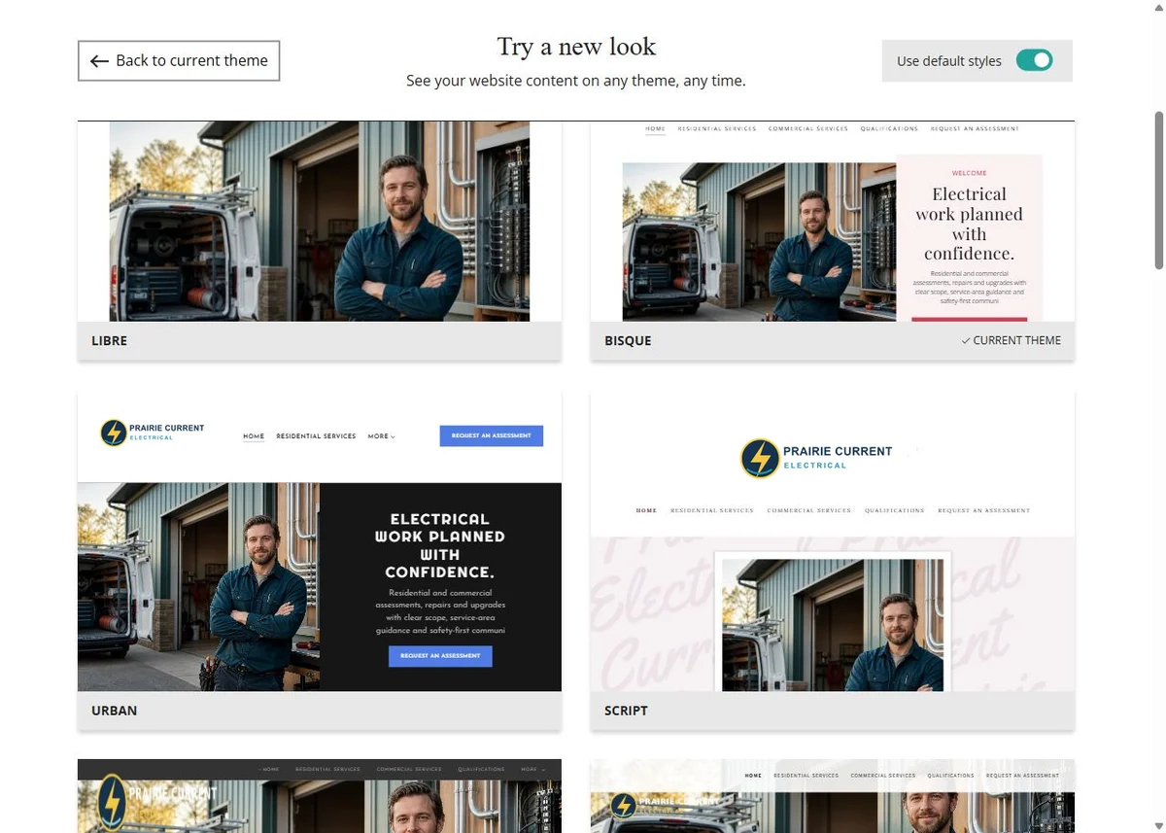Click Qualifications in Script preview nav
Viewport: 1166px width, 833px height.
point(894,510)
